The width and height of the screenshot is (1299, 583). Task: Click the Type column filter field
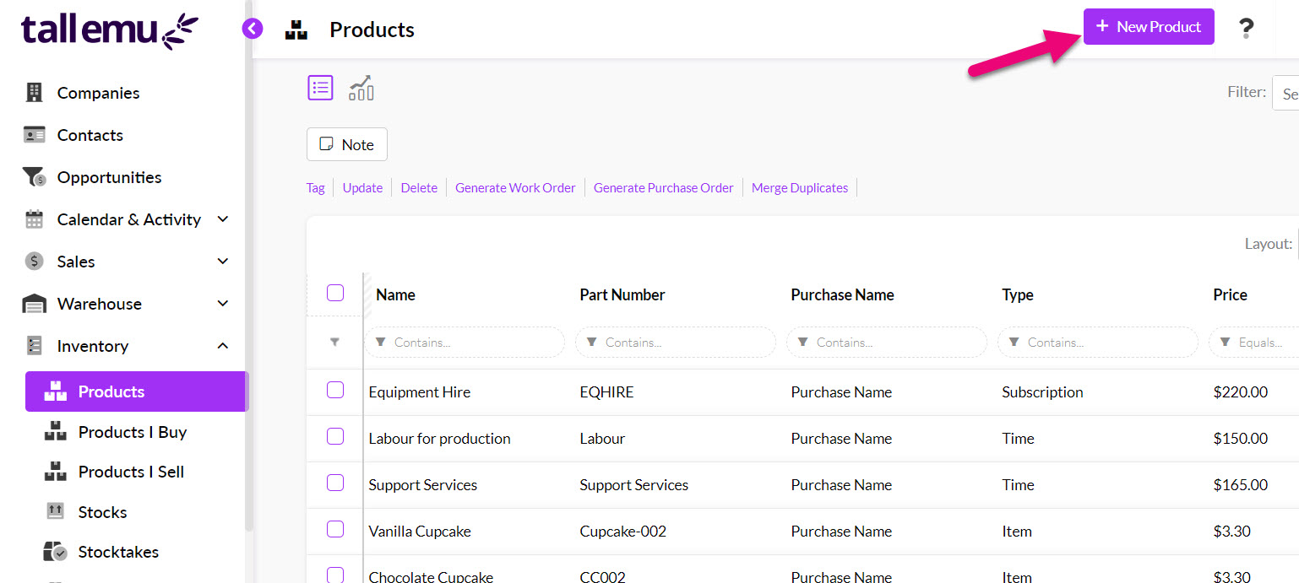point(1098,343)
